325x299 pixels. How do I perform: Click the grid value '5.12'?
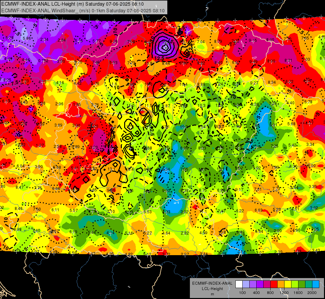147,254
